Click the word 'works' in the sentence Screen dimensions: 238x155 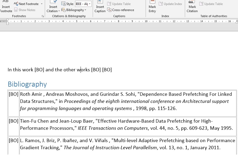coord(83,70)
